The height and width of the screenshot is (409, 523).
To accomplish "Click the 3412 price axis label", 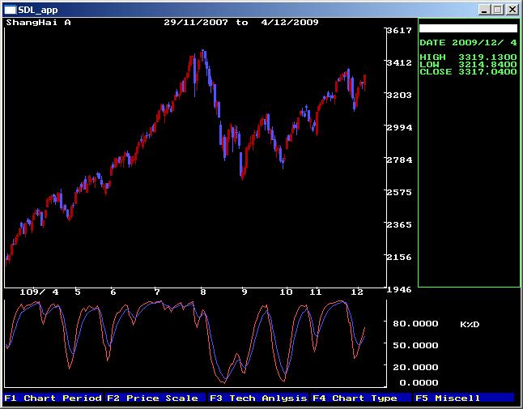I will 399,62.
